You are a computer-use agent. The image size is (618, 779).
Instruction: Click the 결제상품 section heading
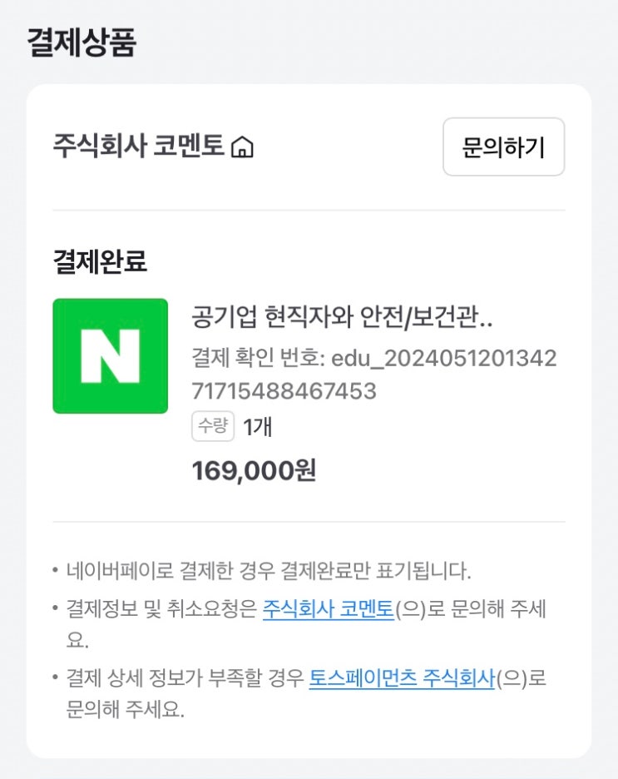point(82,42)
